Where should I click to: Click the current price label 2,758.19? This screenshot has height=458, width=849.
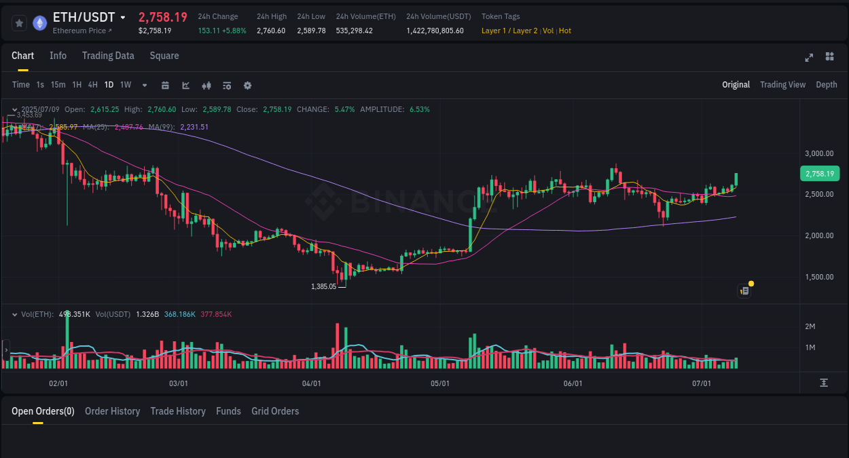[819, 174]
